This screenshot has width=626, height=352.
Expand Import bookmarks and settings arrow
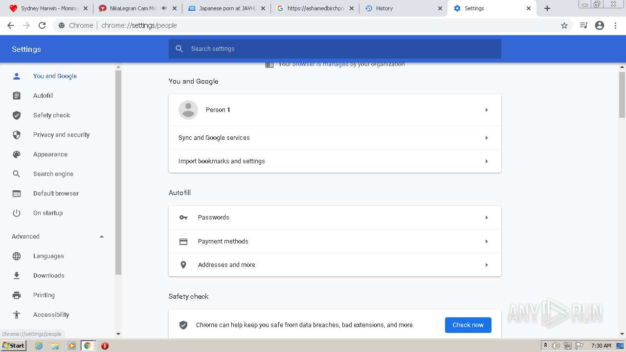[487, 161]
